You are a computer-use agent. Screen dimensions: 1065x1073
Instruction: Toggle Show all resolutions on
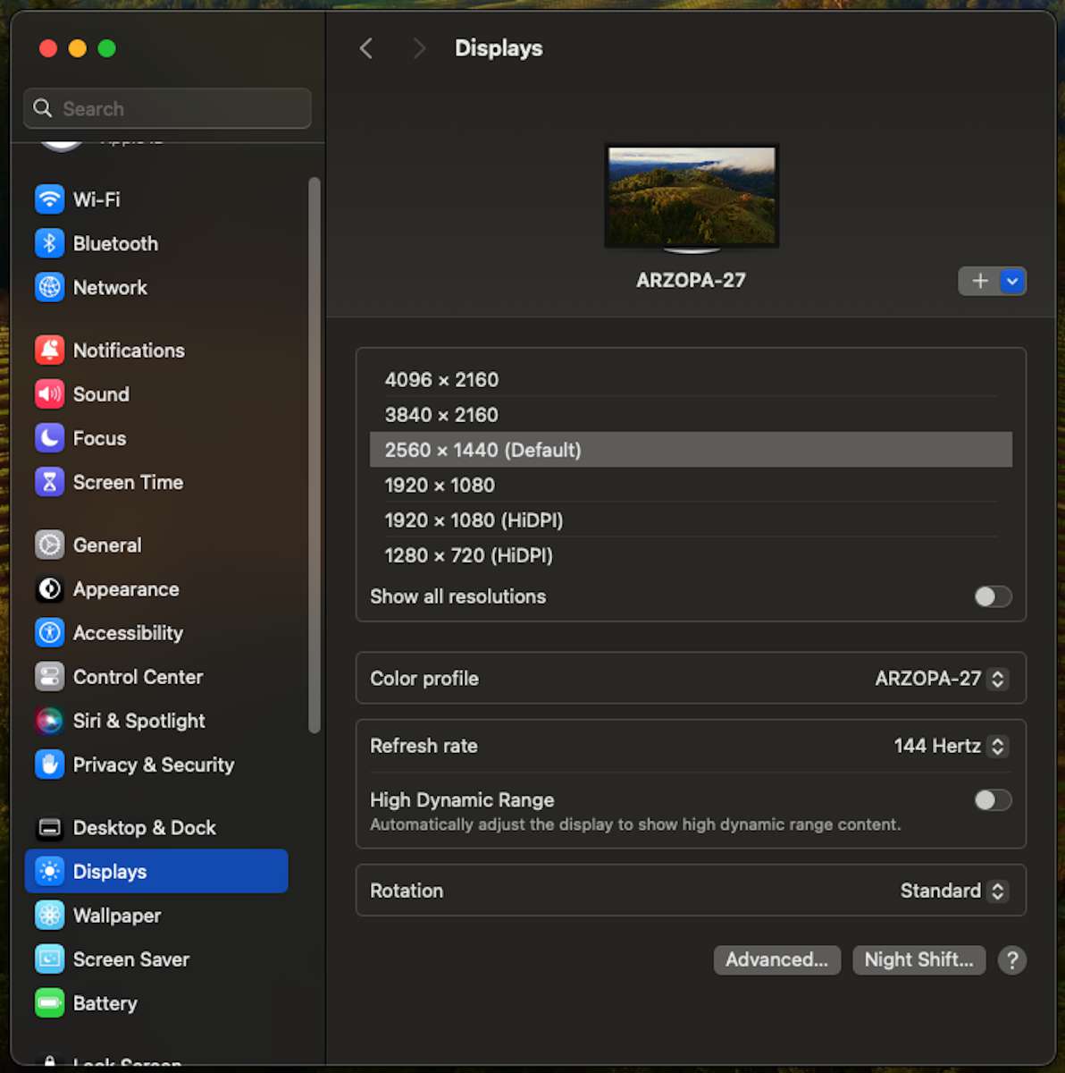(992, 596)
